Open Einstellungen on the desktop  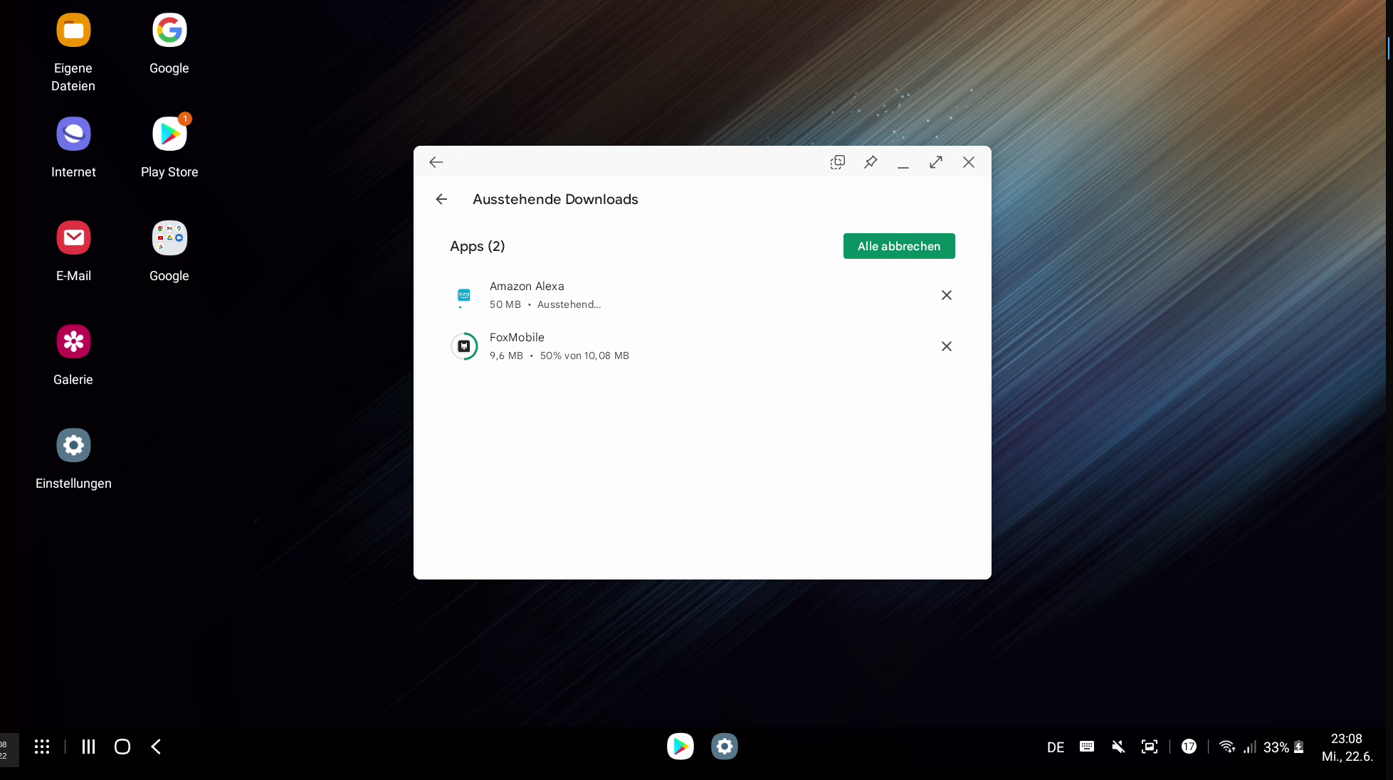coord(73,446)
